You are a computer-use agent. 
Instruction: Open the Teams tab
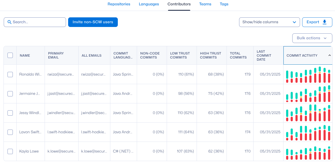point(205,4)
